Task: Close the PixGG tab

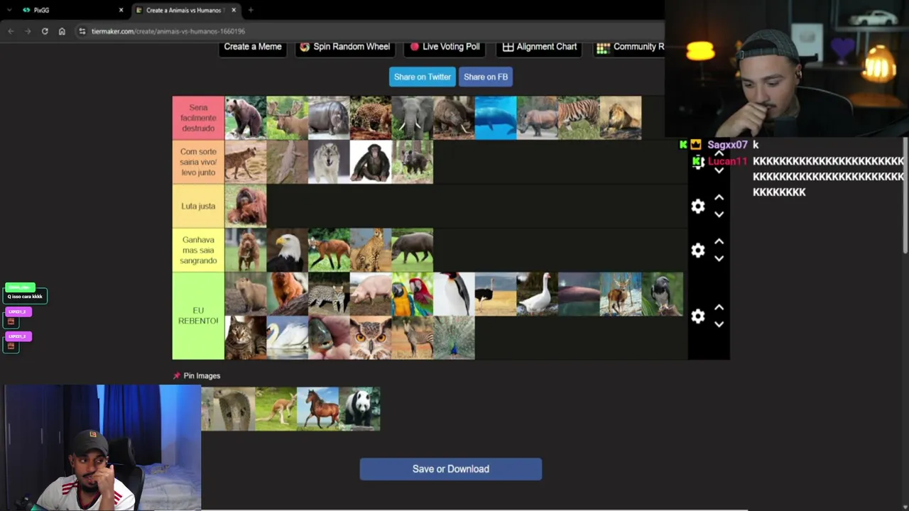Action: coord(121,10)
